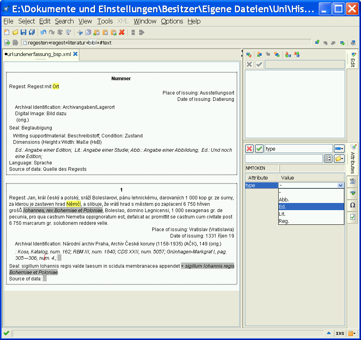Click the Insert Before icon in the Edit panel
Screen dimensions: 361x340
click(259, 54)
